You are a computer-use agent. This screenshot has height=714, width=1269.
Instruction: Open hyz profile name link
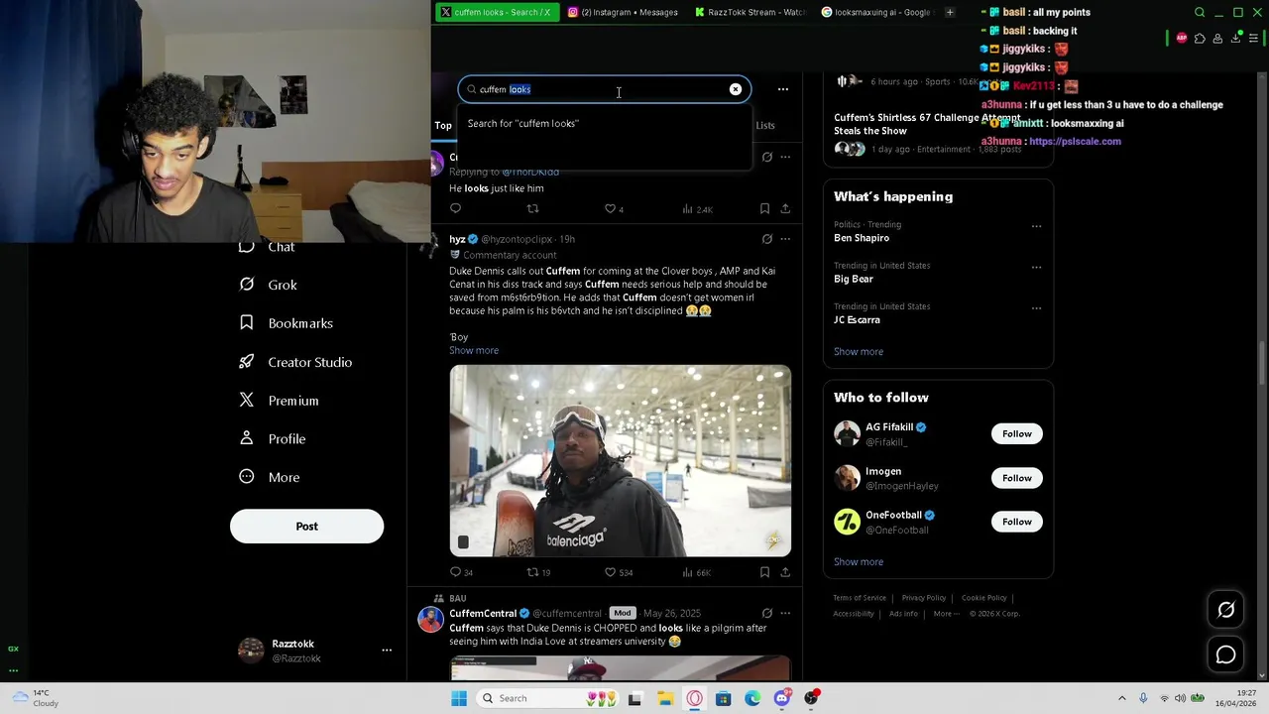coord(457,239)
